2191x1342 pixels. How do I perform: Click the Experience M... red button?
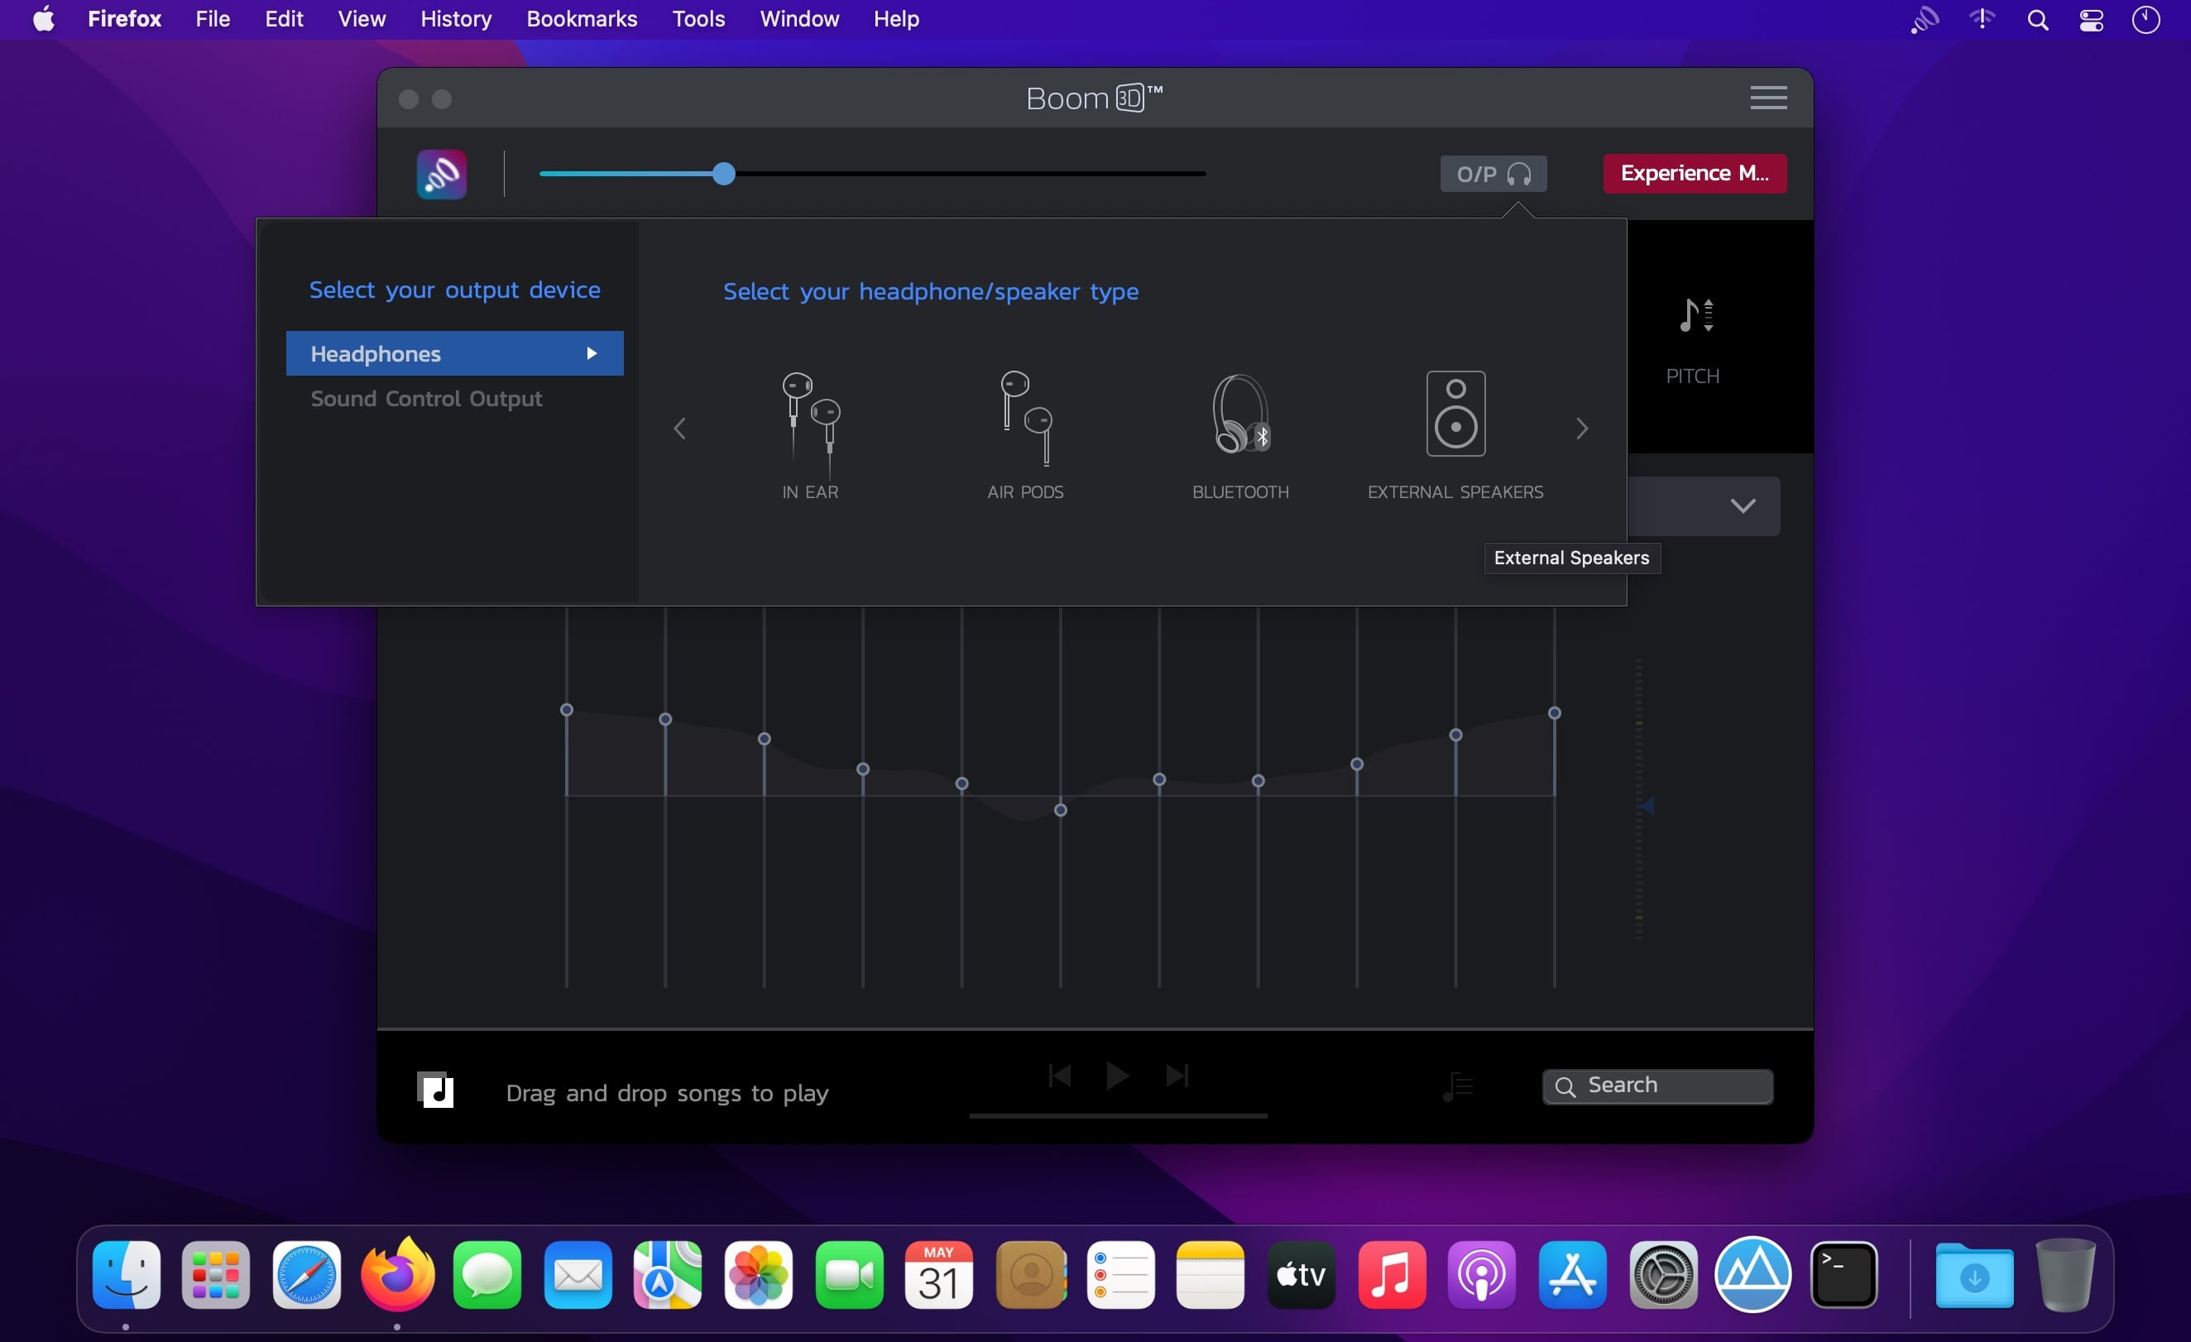point(1694,174)
